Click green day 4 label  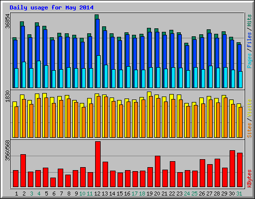(x=39, y=194)
